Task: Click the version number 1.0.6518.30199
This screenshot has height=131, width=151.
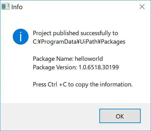Action: pyautogui.click(x=99, y=67)
